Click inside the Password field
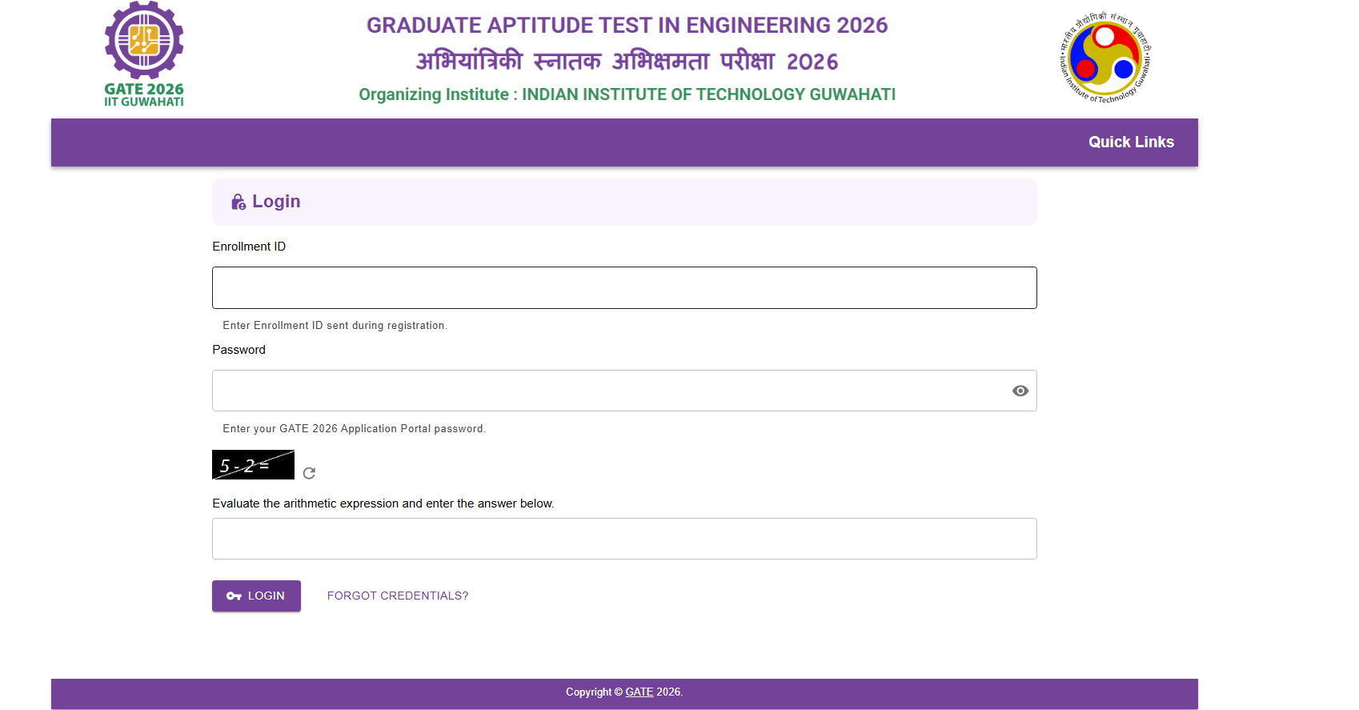Image resolution: width=1359 pixels, height=710 pixels. (x=608, y=391)
